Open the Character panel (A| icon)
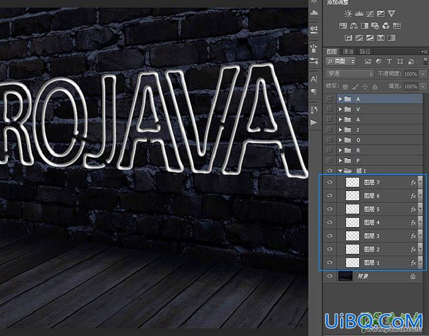This screenshot has height=336, width=429. 314,79
